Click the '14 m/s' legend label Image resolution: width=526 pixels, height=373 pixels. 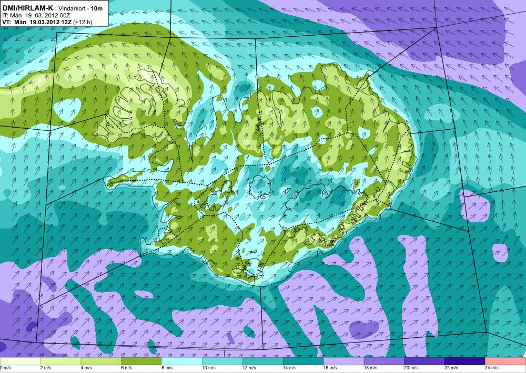coord(290,368)
